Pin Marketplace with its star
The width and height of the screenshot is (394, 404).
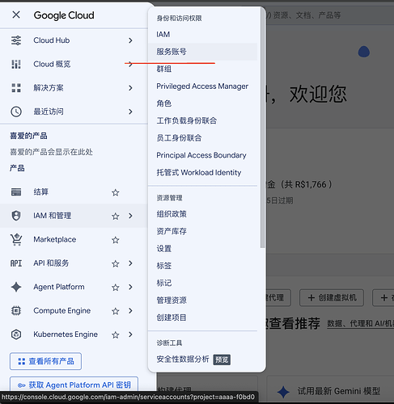116,240
